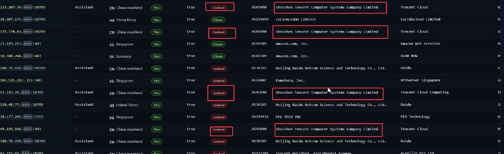Select Amazon.com, Inc. in the Singapore row

tap(292, 44)
